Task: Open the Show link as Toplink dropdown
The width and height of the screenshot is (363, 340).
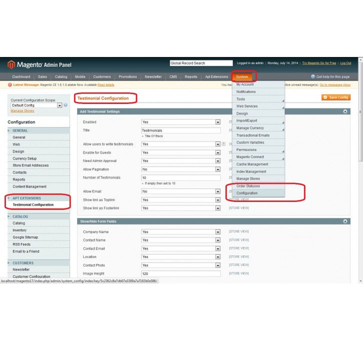Action: tap(181, 200)
